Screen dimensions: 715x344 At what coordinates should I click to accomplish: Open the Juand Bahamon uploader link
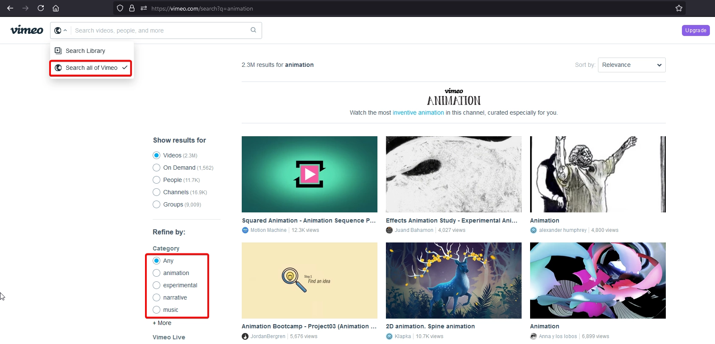click(x=414, y=230)
